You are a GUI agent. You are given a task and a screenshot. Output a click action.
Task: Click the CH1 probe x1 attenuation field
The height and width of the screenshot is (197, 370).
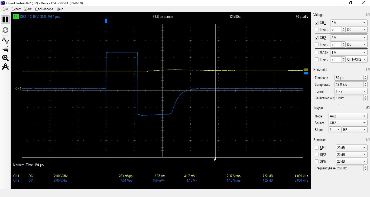pyautogui.click(x=338, y=30)
